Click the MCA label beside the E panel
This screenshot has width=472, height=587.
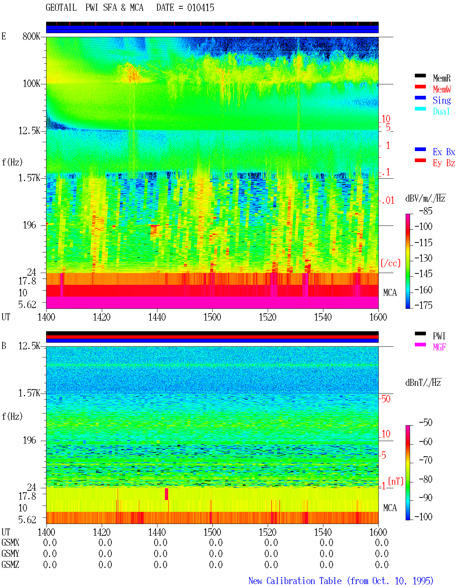click(390, 293)
